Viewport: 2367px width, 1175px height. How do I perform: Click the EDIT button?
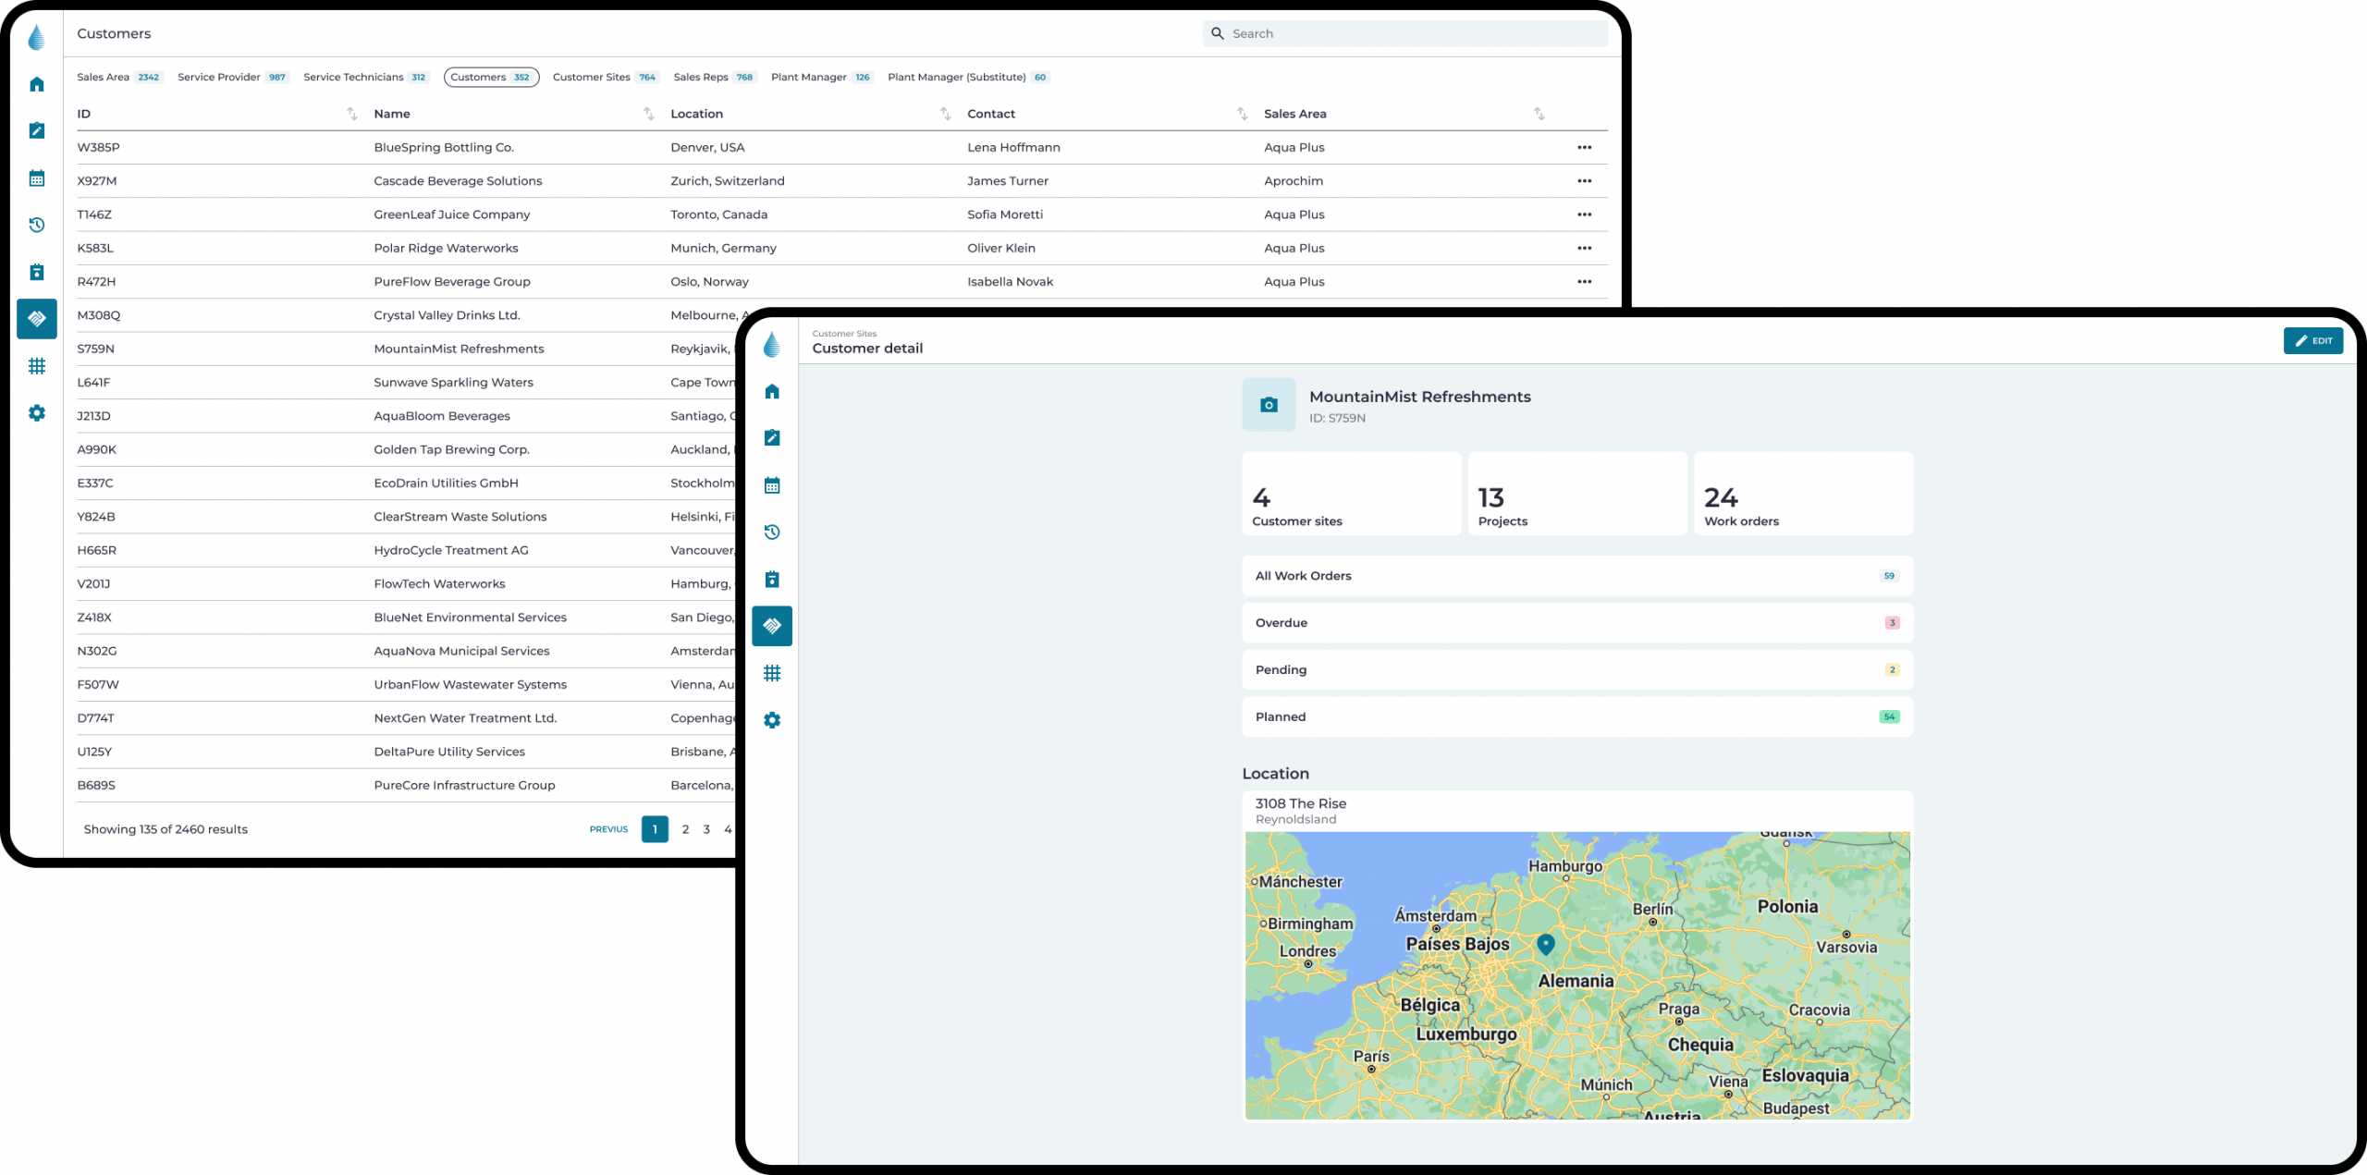pos(2312,340)
